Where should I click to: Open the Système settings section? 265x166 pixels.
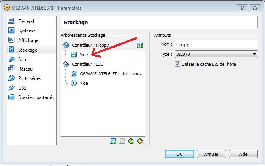27,31
